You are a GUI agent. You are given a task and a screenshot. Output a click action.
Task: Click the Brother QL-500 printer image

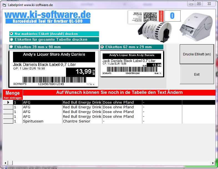[x=196, y=27]
